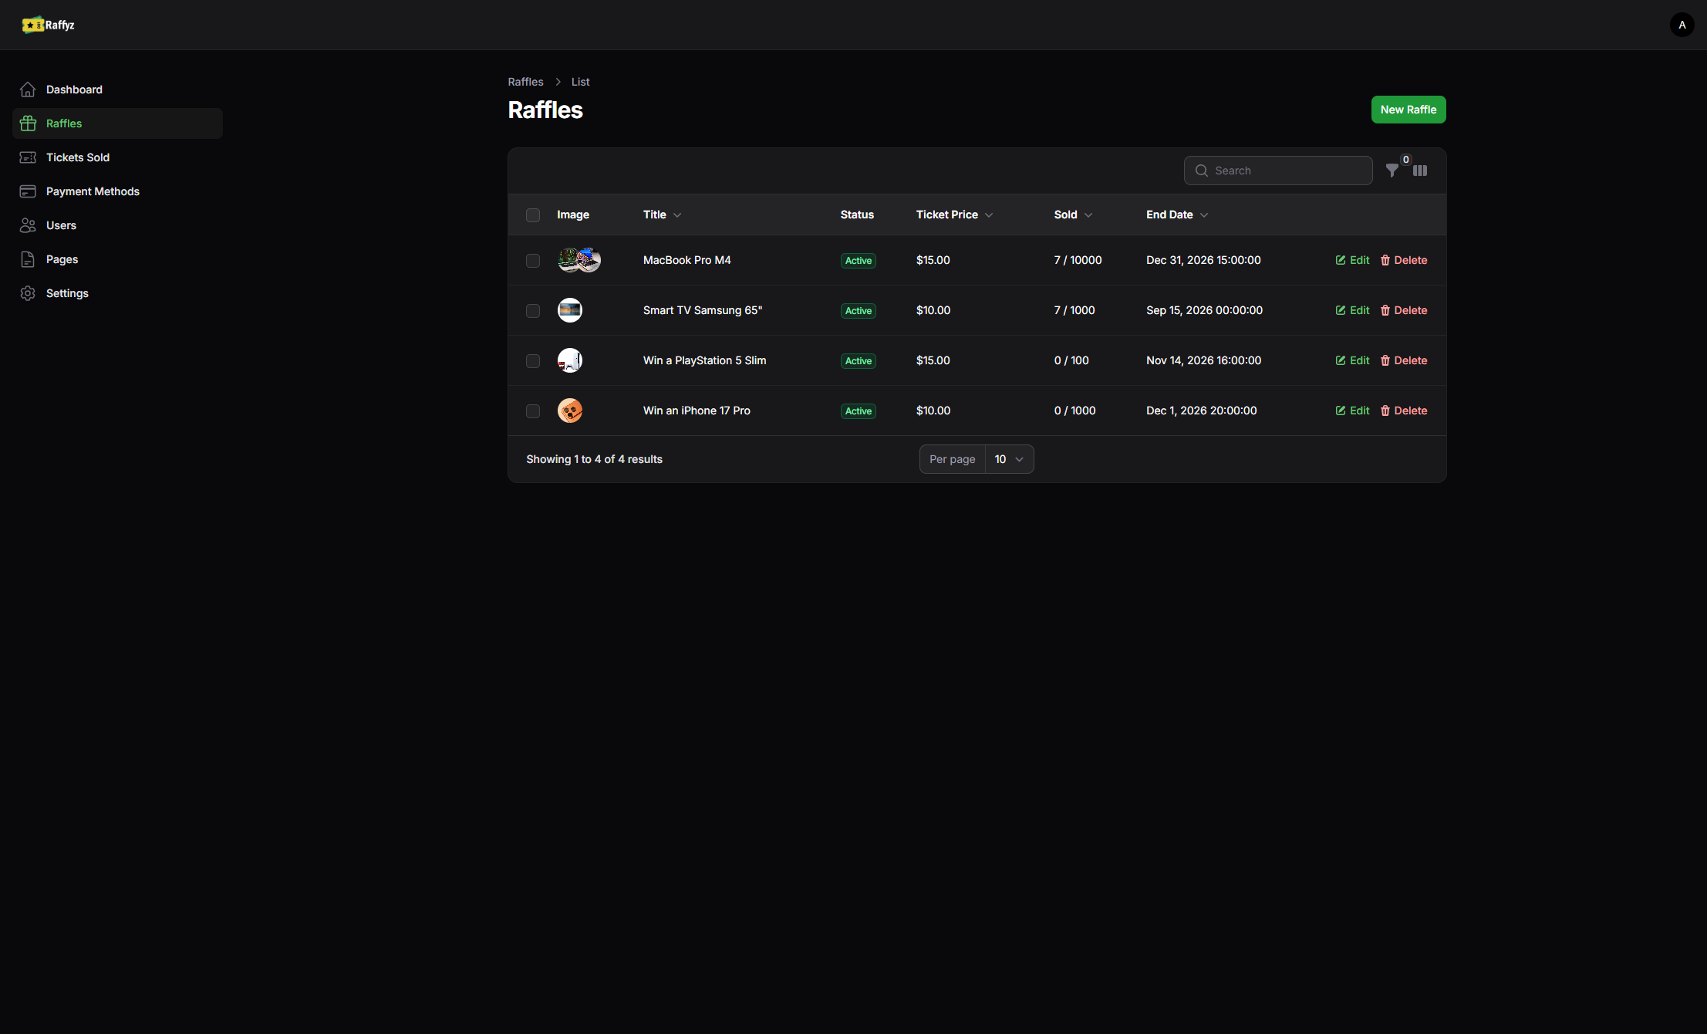Click the New Raffle button
The image size is (1707, 1034).
click(x=1408, y=110)
